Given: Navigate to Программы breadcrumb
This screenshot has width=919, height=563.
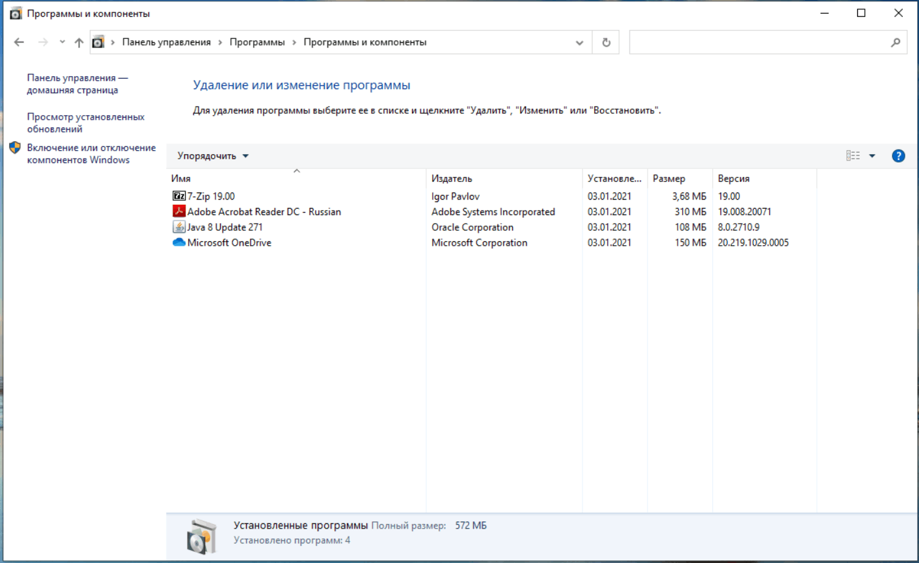Looking at the screenshot, I should coord(257,42).
